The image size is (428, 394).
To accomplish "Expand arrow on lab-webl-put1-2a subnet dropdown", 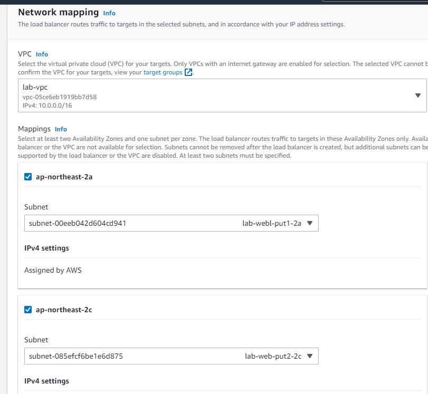I will coord(310,223).
